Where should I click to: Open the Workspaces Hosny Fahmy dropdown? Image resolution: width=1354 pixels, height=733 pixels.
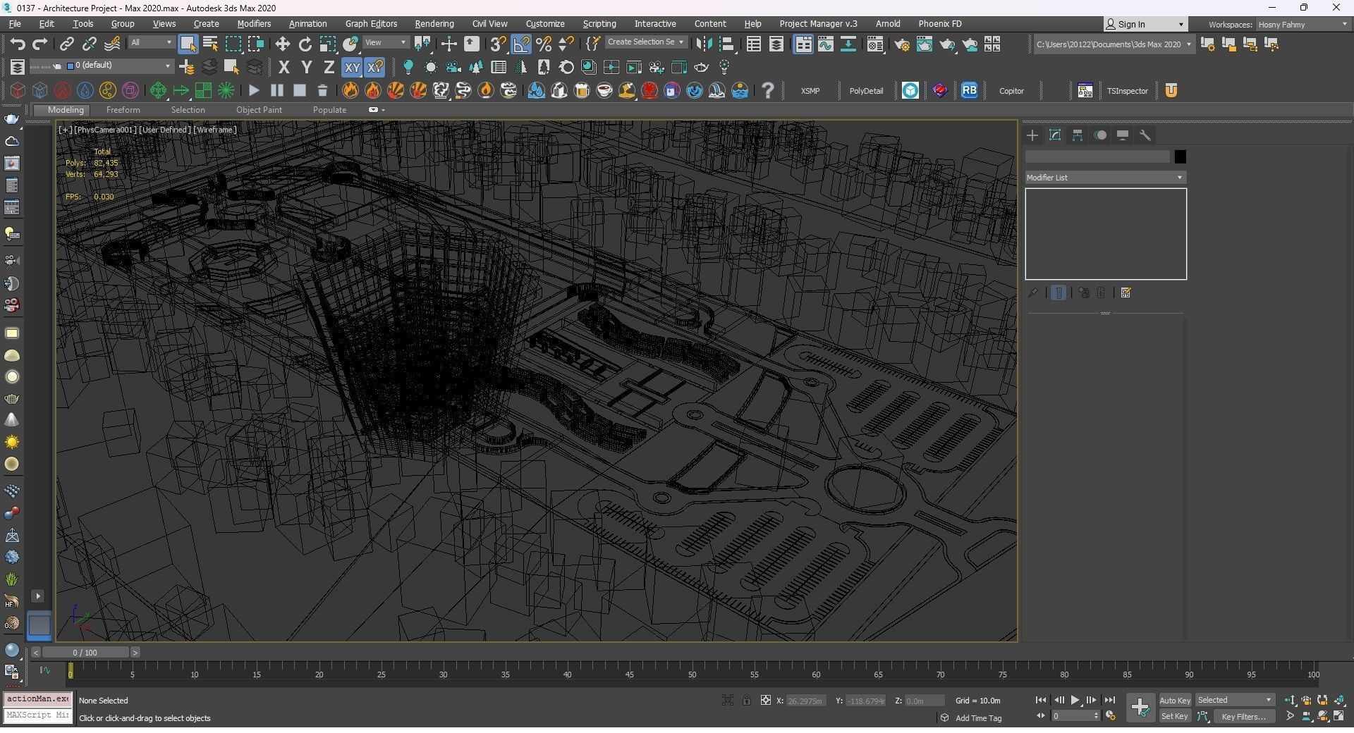tap(1303, 24)
